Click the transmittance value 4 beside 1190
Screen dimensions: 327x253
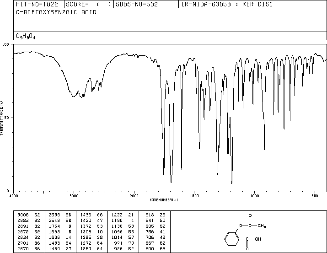tap(133, 221)
